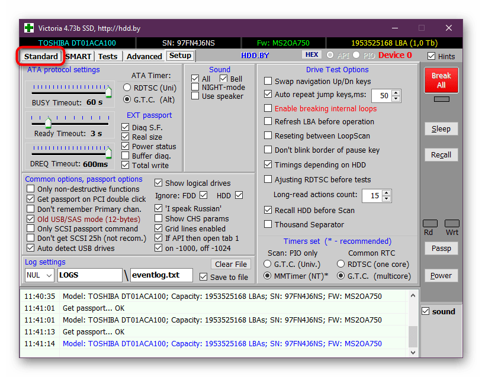This screenshot has height=377, width=482.
Task: Click the long-read actions count field
Action: click(372, 196)
